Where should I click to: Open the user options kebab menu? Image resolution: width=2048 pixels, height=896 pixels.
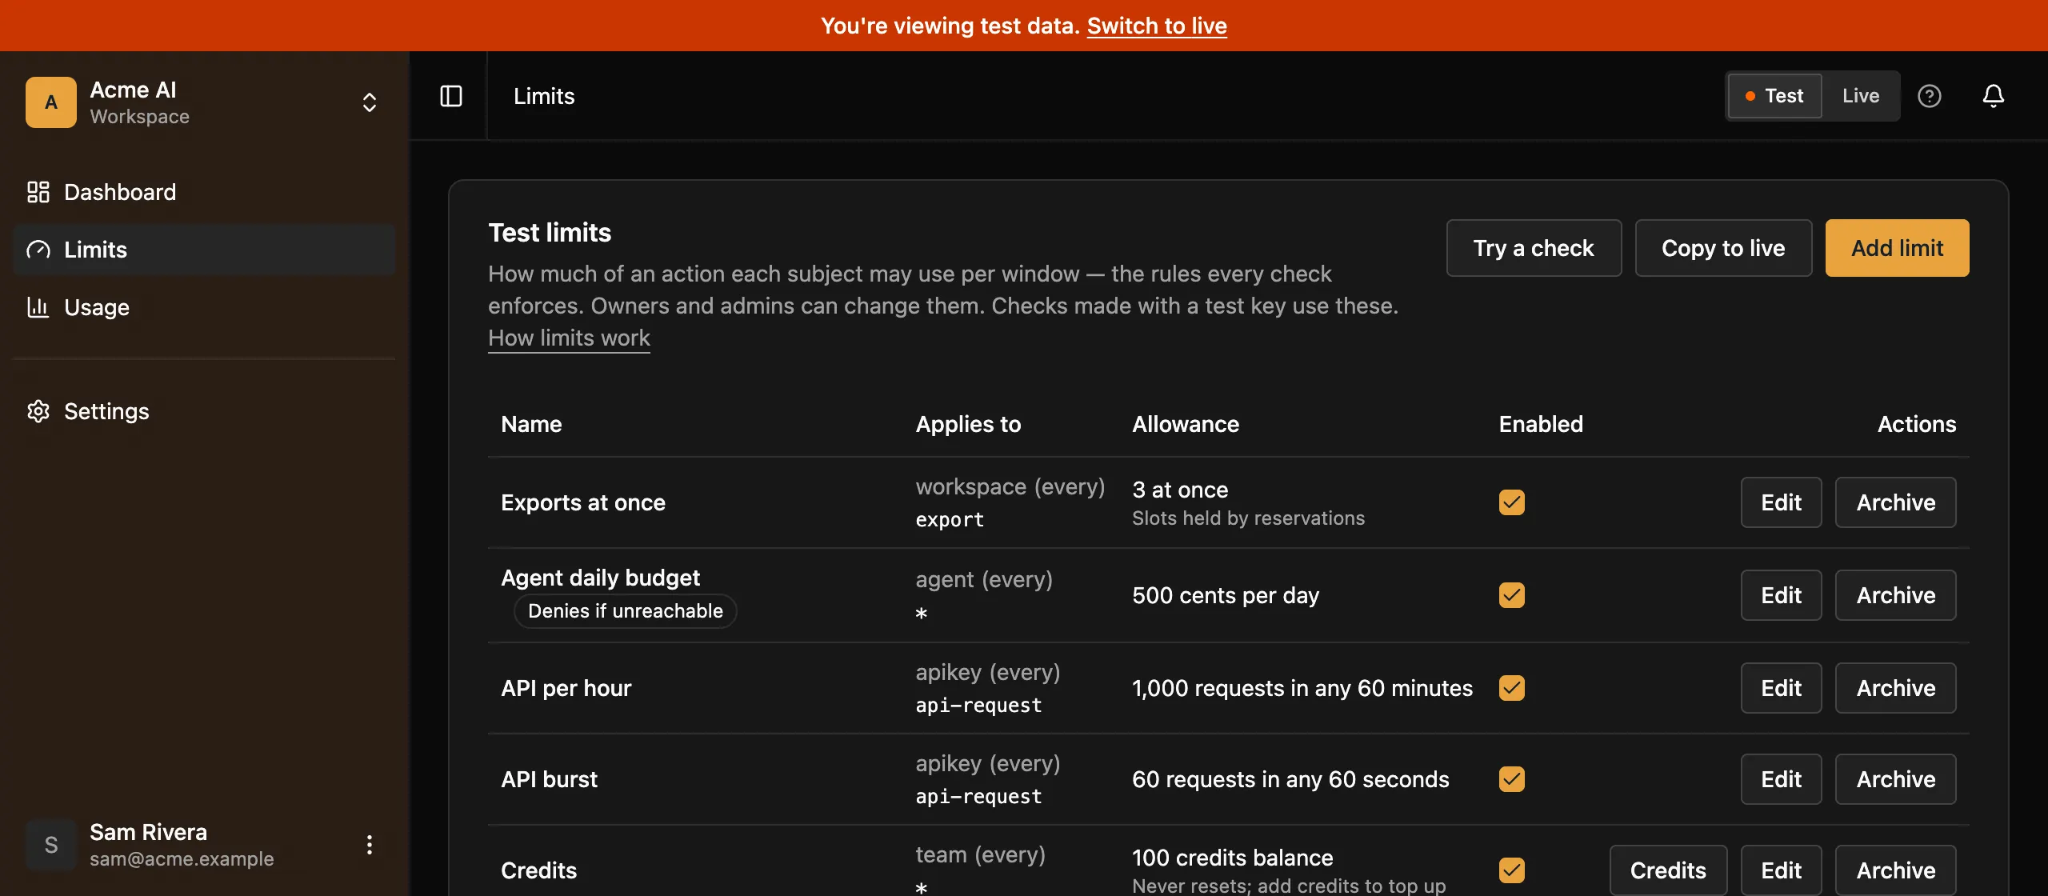click(370, 845)
